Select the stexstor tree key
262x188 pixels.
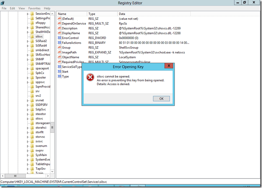coord(41,114)
